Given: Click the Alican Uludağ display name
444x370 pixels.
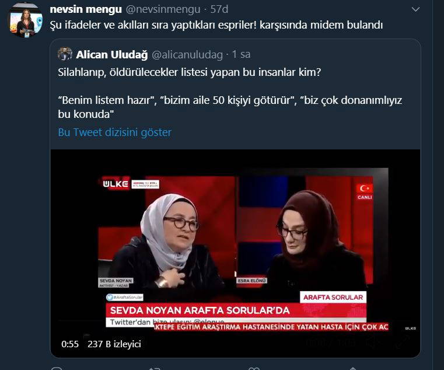Looking at the screenshot, I should click(x=112, y=54).
